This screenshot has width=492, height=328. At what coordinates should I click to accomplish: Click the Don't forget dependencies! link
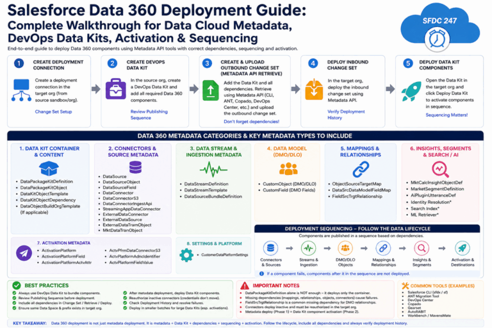click(x=251, y=122)
